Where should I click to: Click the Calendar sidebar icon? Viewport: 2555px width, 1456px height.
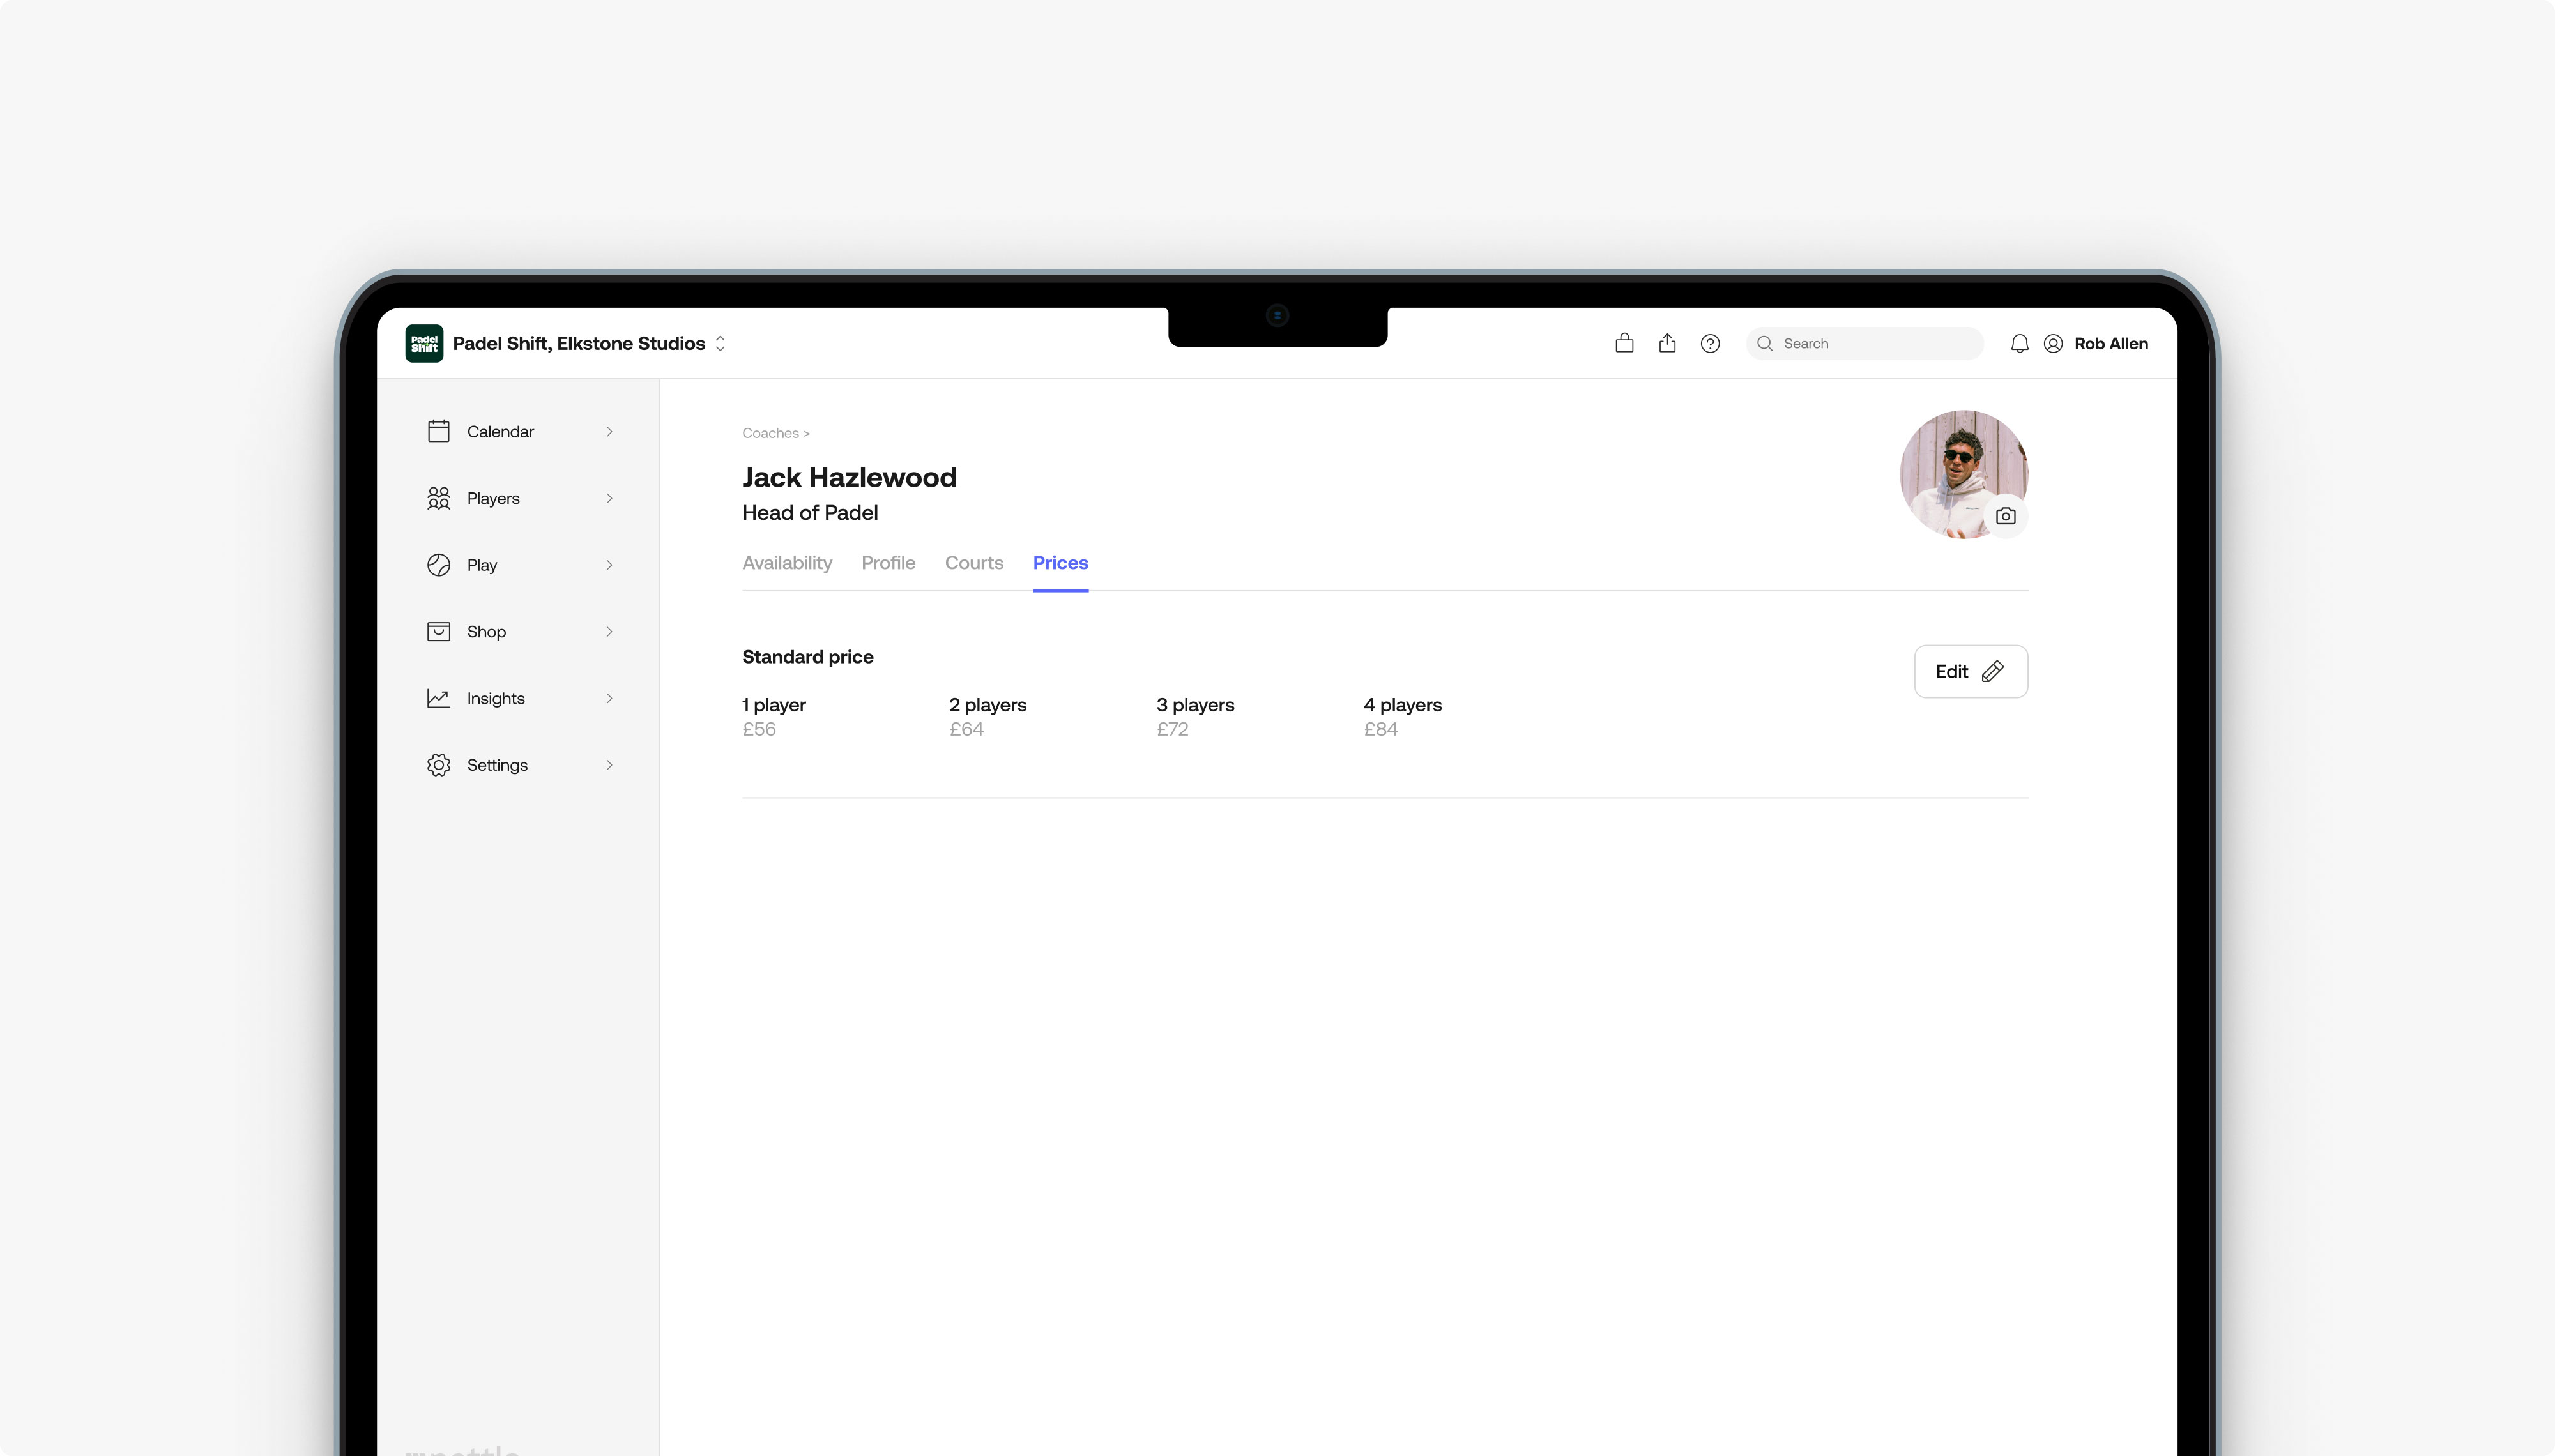[438, 431]
